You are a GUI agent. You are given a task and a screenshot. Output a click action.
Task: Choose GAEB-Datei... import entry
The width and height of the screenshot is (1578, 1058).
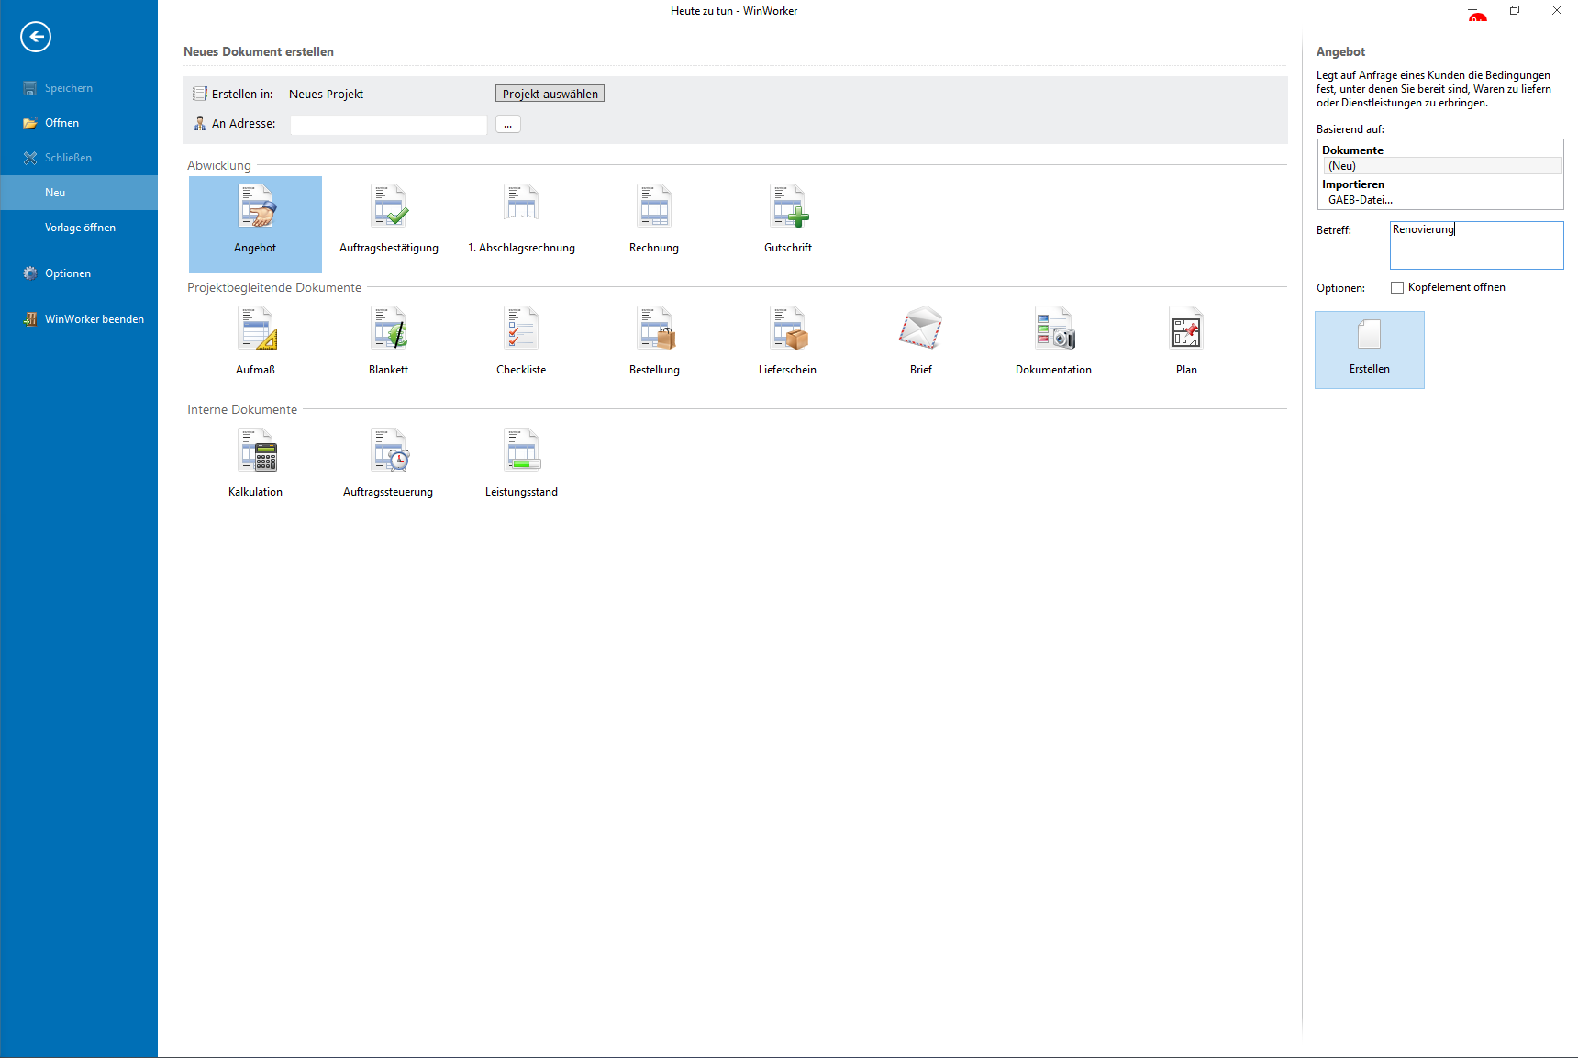click(x=1361, y=200)
